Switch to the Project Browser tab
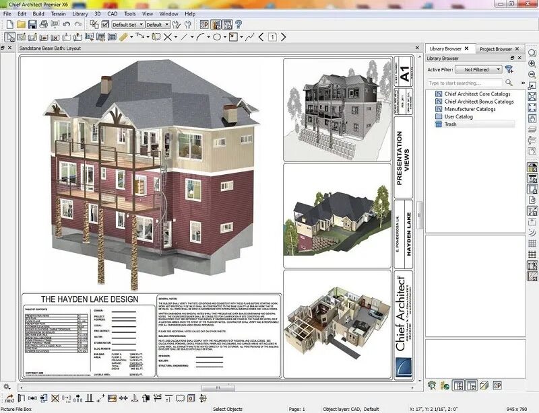539x413 pixels. 496,48
